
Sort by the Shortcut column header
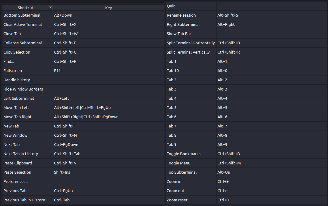tap(27, 8)
